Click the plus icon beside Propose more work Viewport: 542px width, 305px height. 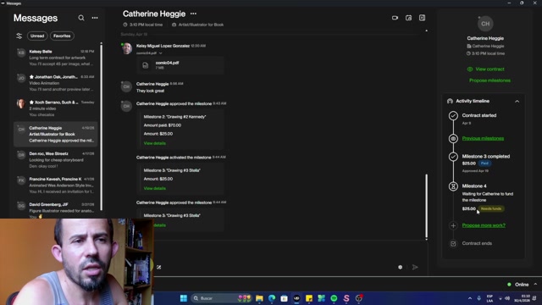pyautogui.click(x=453, y=225)
